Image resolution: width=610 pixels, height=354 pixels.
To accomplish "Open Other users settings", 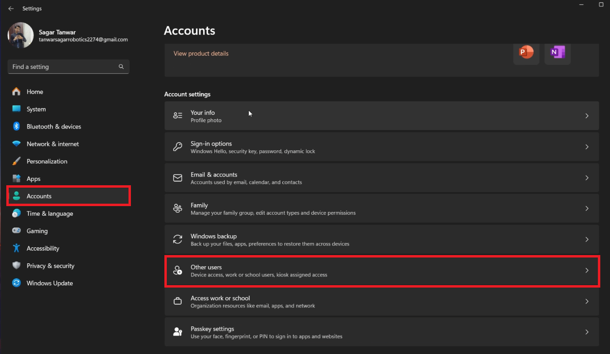I will coord(382,270).
